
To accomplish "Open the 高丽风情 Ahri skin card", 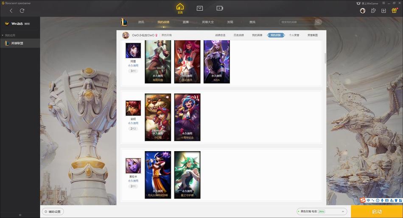I will point(158,62).
